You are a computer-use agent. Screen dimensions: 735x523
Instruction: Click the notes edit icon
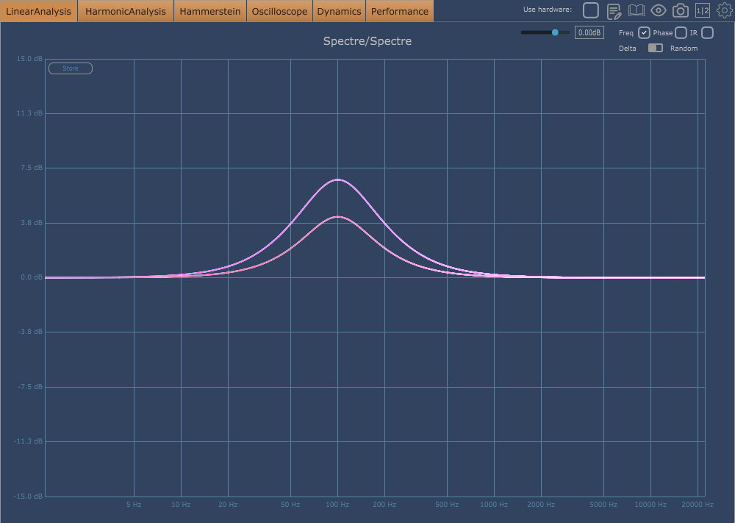coord(614,10)
